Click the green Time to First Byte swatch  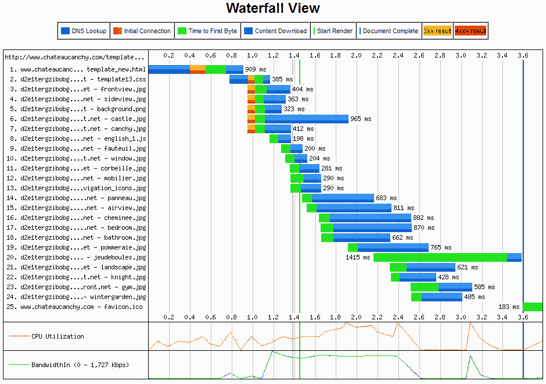[181, 31]
